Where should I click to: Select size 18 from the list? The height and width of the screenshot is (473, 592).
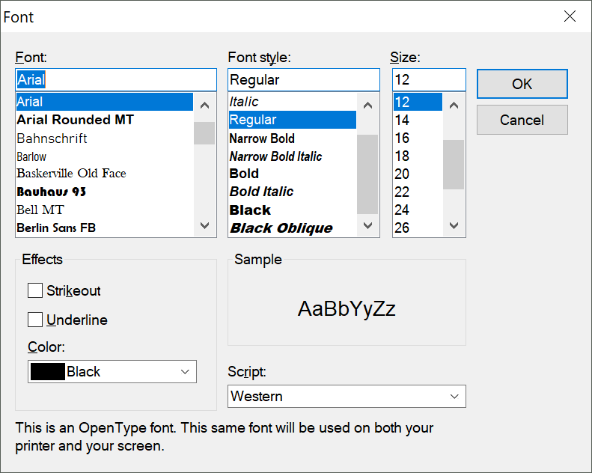coord(402,156)
